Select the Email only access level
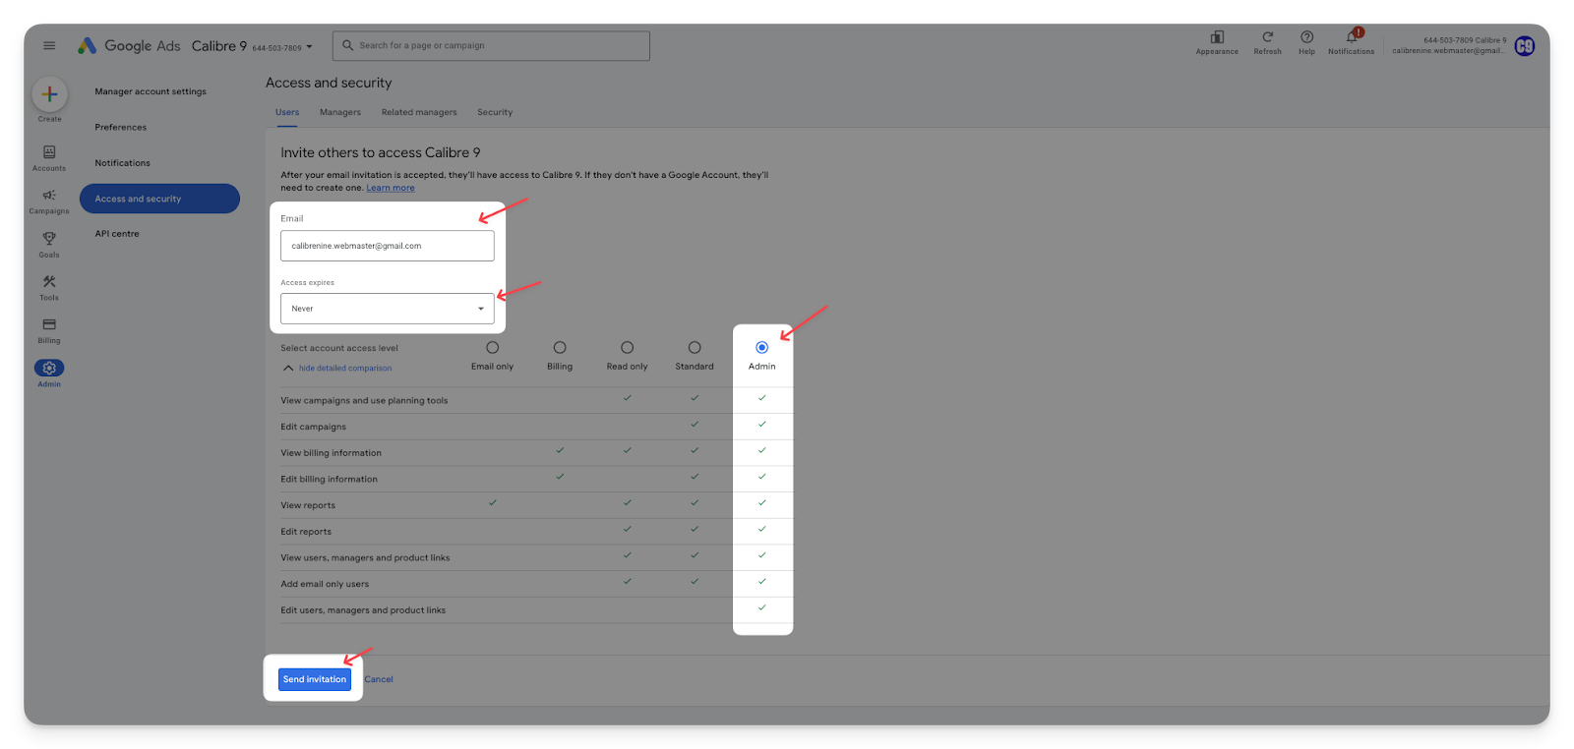 (492, 348)
